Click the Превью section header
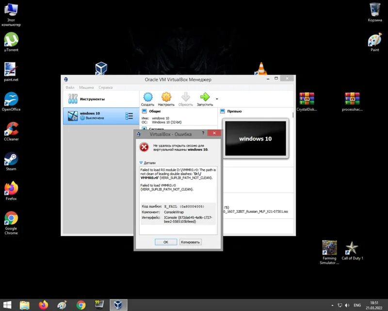Image resolution: width=388 pixels, height=311 pixels. [234, 111]
